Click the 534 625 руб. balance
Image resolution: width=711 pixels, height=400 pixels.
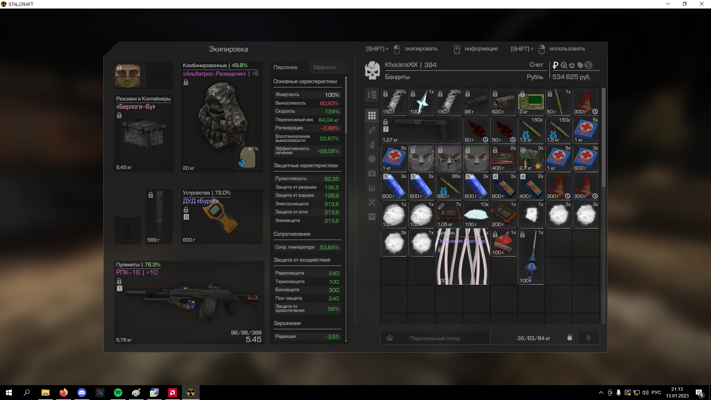pos(571,77)
